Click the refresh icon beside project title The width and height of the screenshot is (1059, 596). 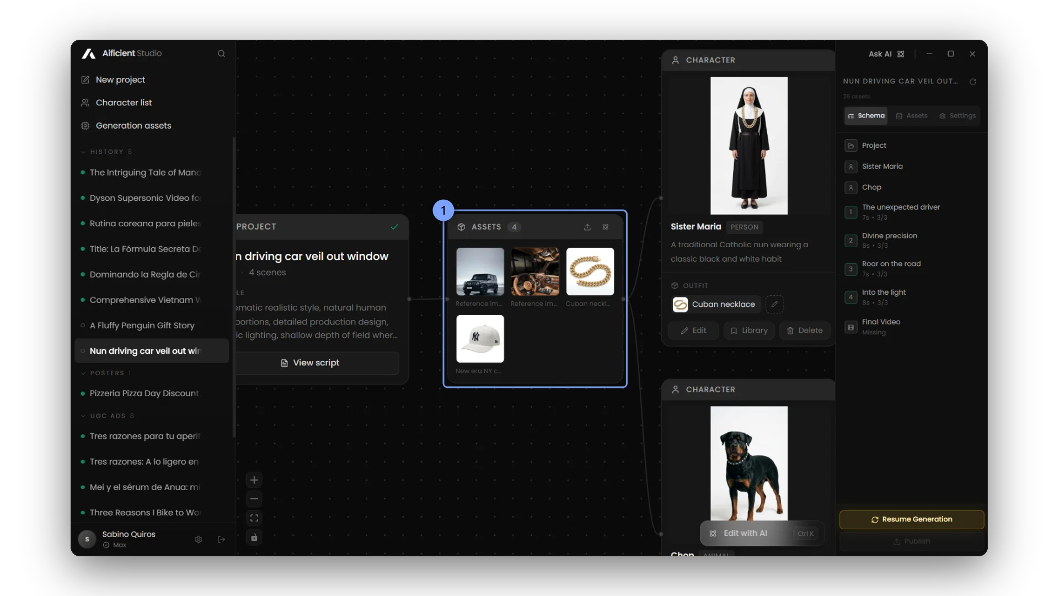pos(973,82)
